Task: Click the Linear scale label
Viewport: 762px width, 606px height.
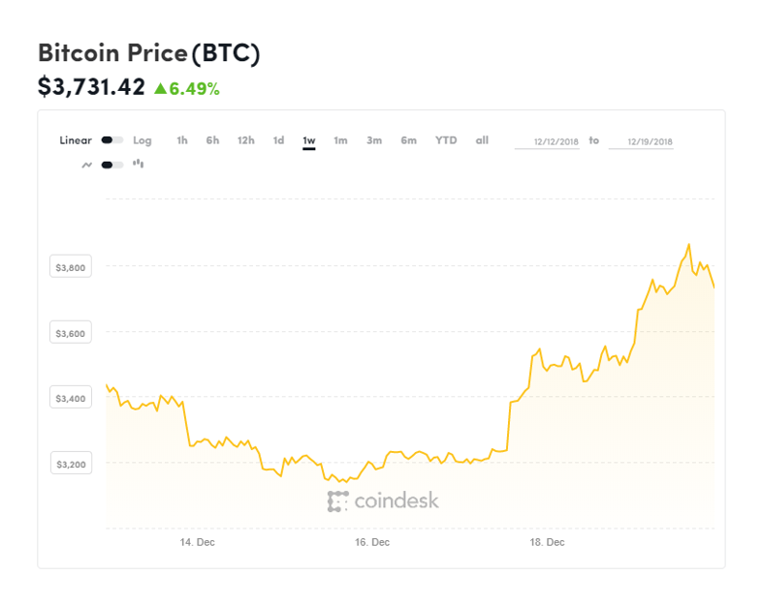Action: click(76, 140)
